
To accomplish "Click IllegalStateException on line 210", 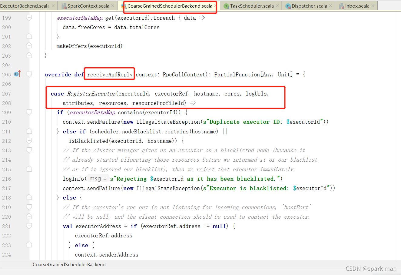I will point(168,122).
